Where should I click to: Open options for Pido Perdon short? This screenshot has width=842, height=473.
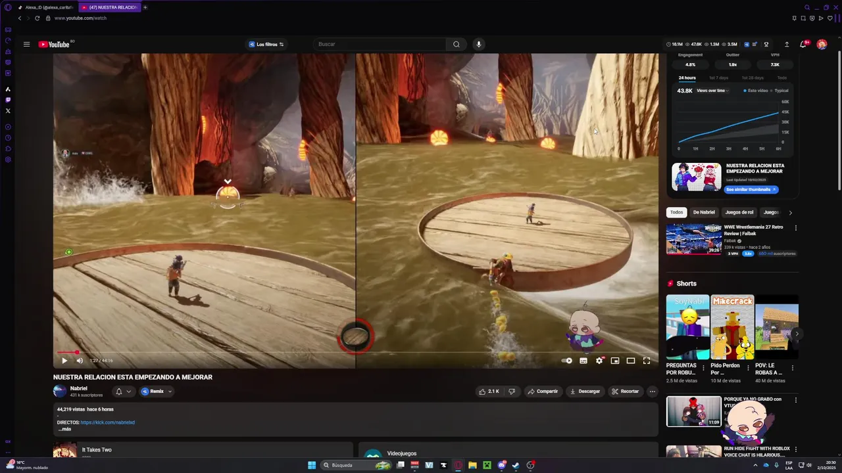(748, 368)
